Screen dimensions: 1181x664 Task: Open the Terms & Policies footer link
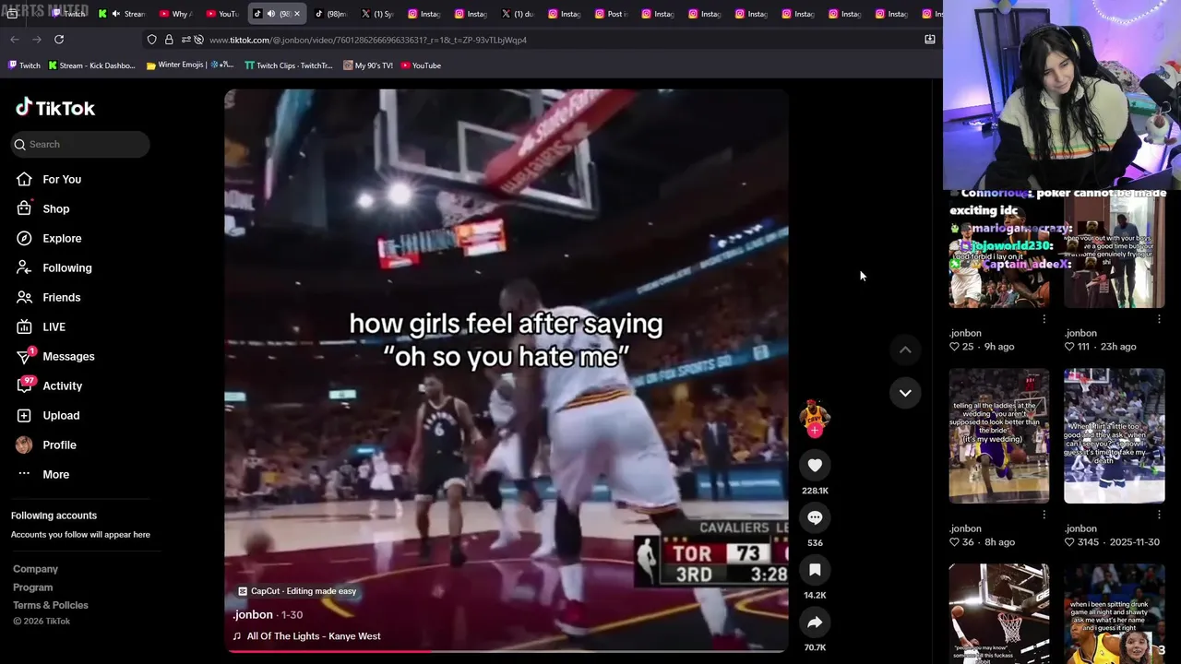(51, 605)
